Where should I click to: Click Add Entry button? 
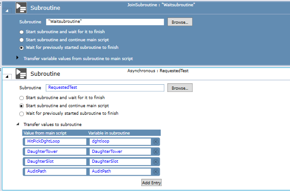[151, 182]
